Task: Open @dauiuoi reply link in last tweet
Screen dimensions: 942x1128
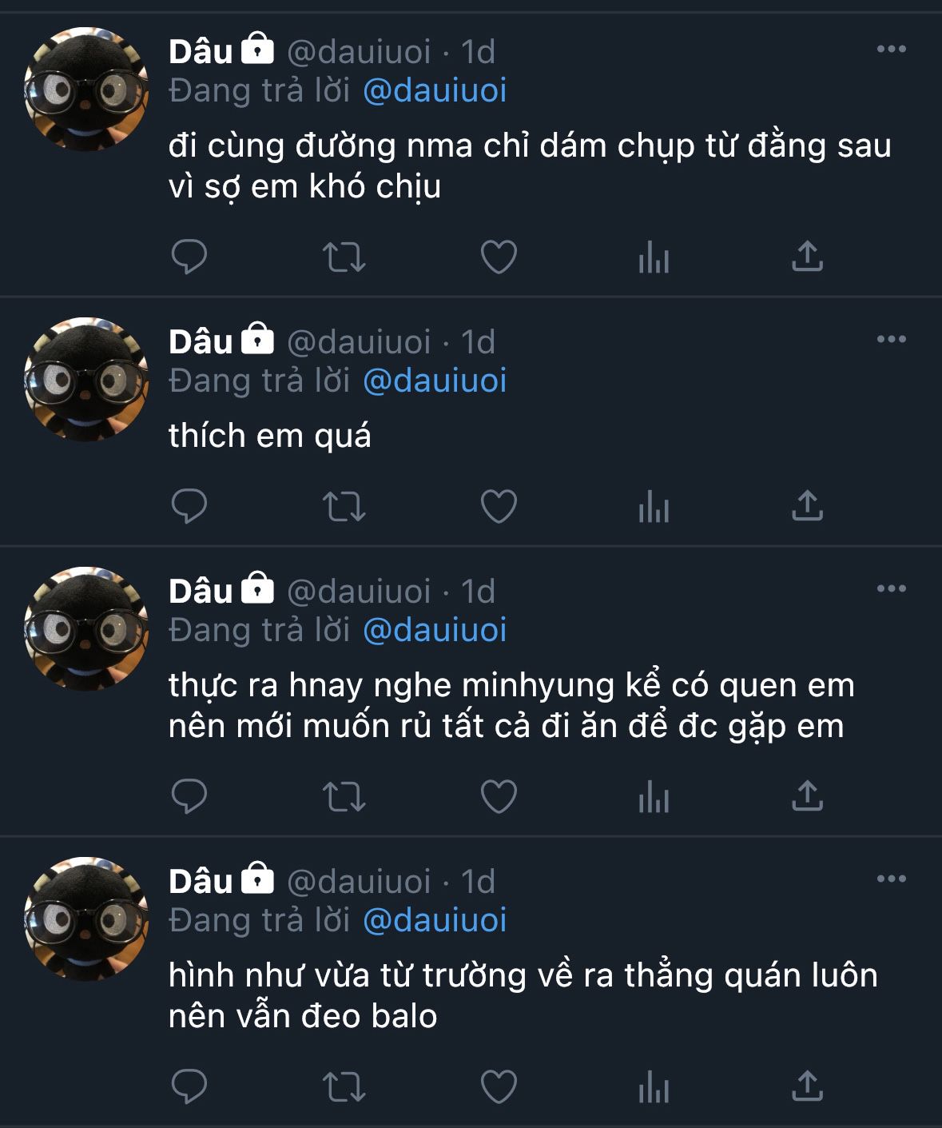Action: 435,920
